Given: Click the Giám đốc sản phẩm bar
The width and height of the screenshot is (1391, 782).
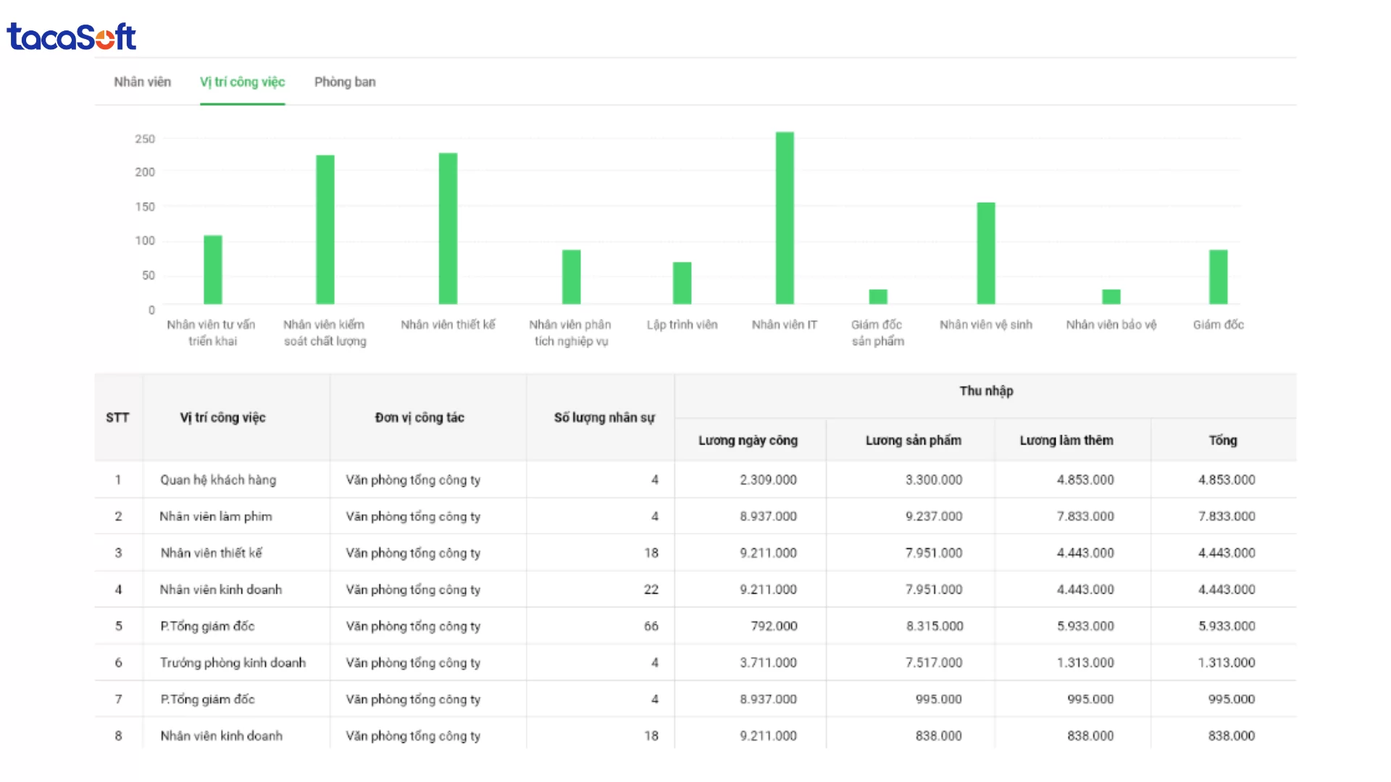Looking at the screenshot, I should pos(878,296).
